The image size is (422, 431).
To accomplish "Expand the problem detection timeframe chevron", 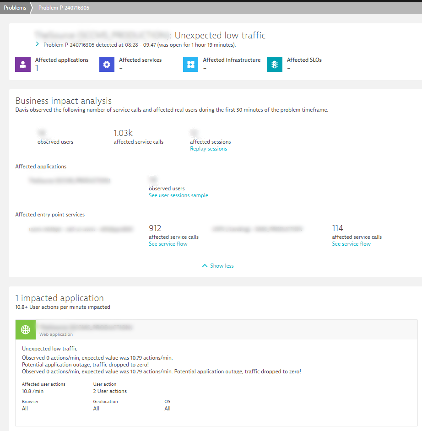I will pos(37,44).
